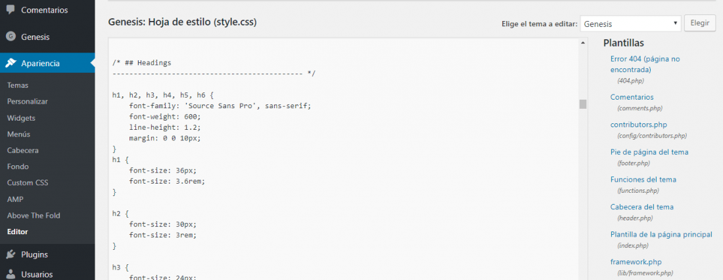Click the Usuarios person icon

click(x=11, y=275)
